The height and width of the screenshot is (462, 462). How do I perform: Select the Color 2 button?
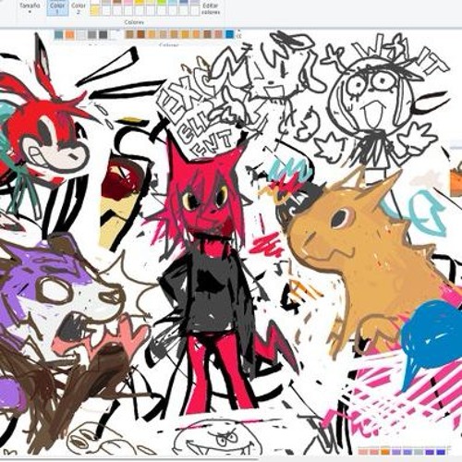79,8
